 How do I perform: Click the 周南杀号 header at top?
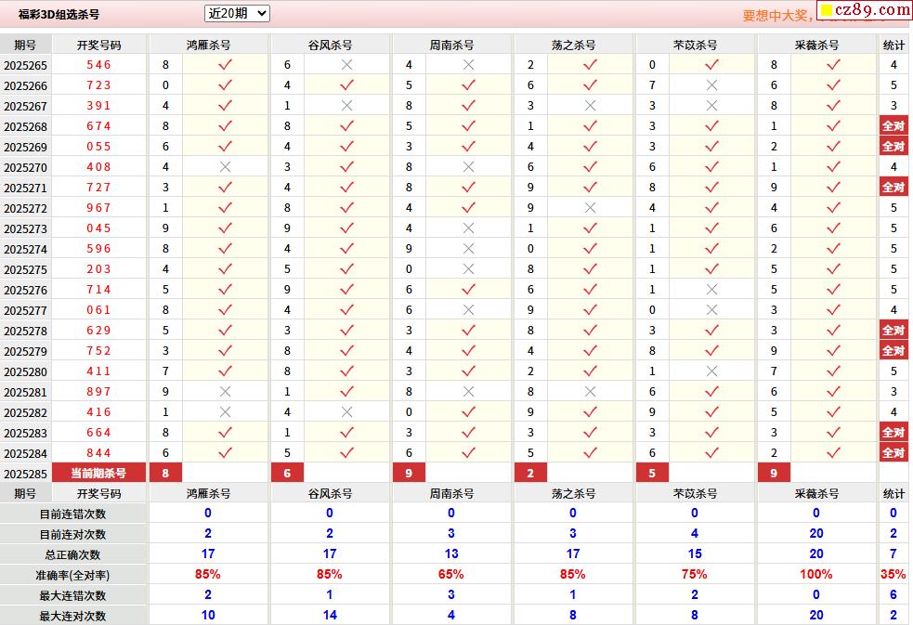451,45
